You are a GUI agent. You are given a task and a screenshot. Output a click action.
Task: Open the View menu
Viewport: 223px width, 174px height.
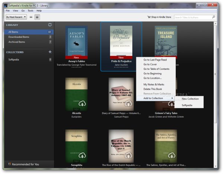[x=15, y=11]
